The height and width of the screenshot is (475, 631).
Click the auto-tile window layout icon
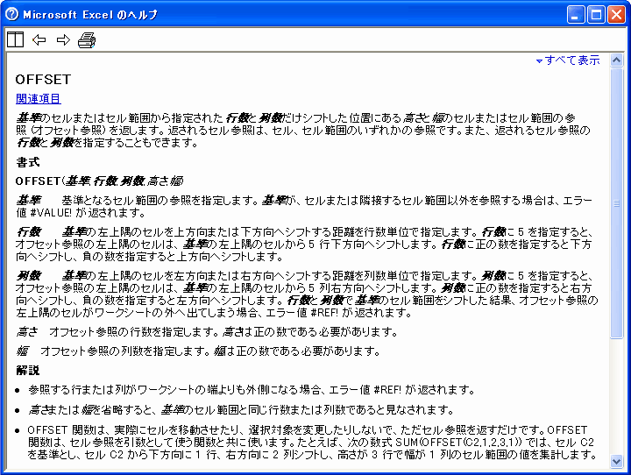coord(15,39)
